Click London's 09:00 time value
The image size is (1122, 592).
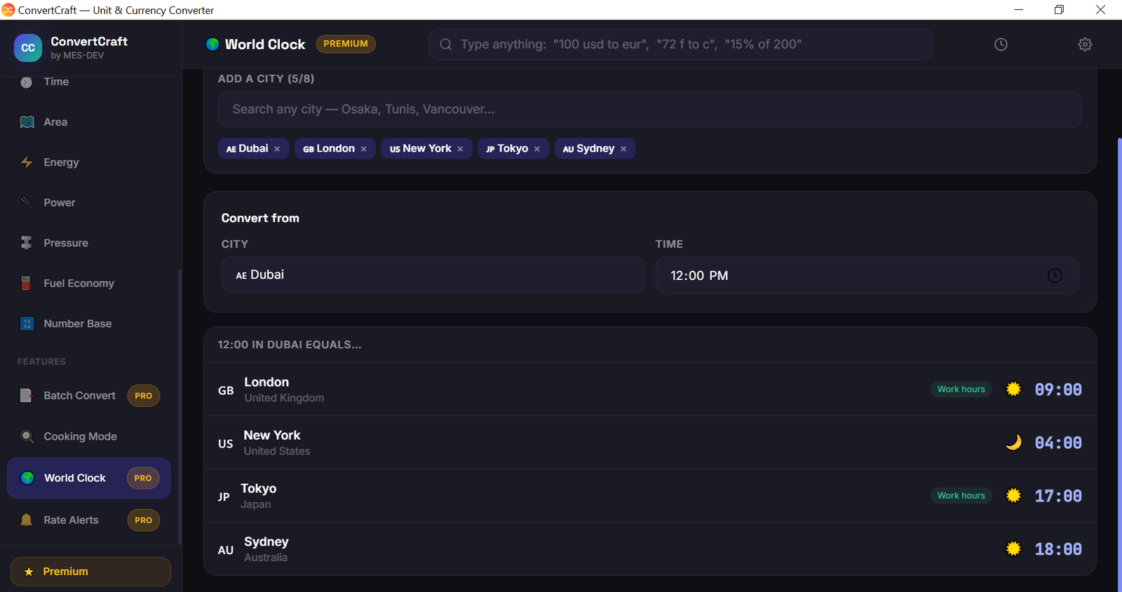pos(1058,390)
